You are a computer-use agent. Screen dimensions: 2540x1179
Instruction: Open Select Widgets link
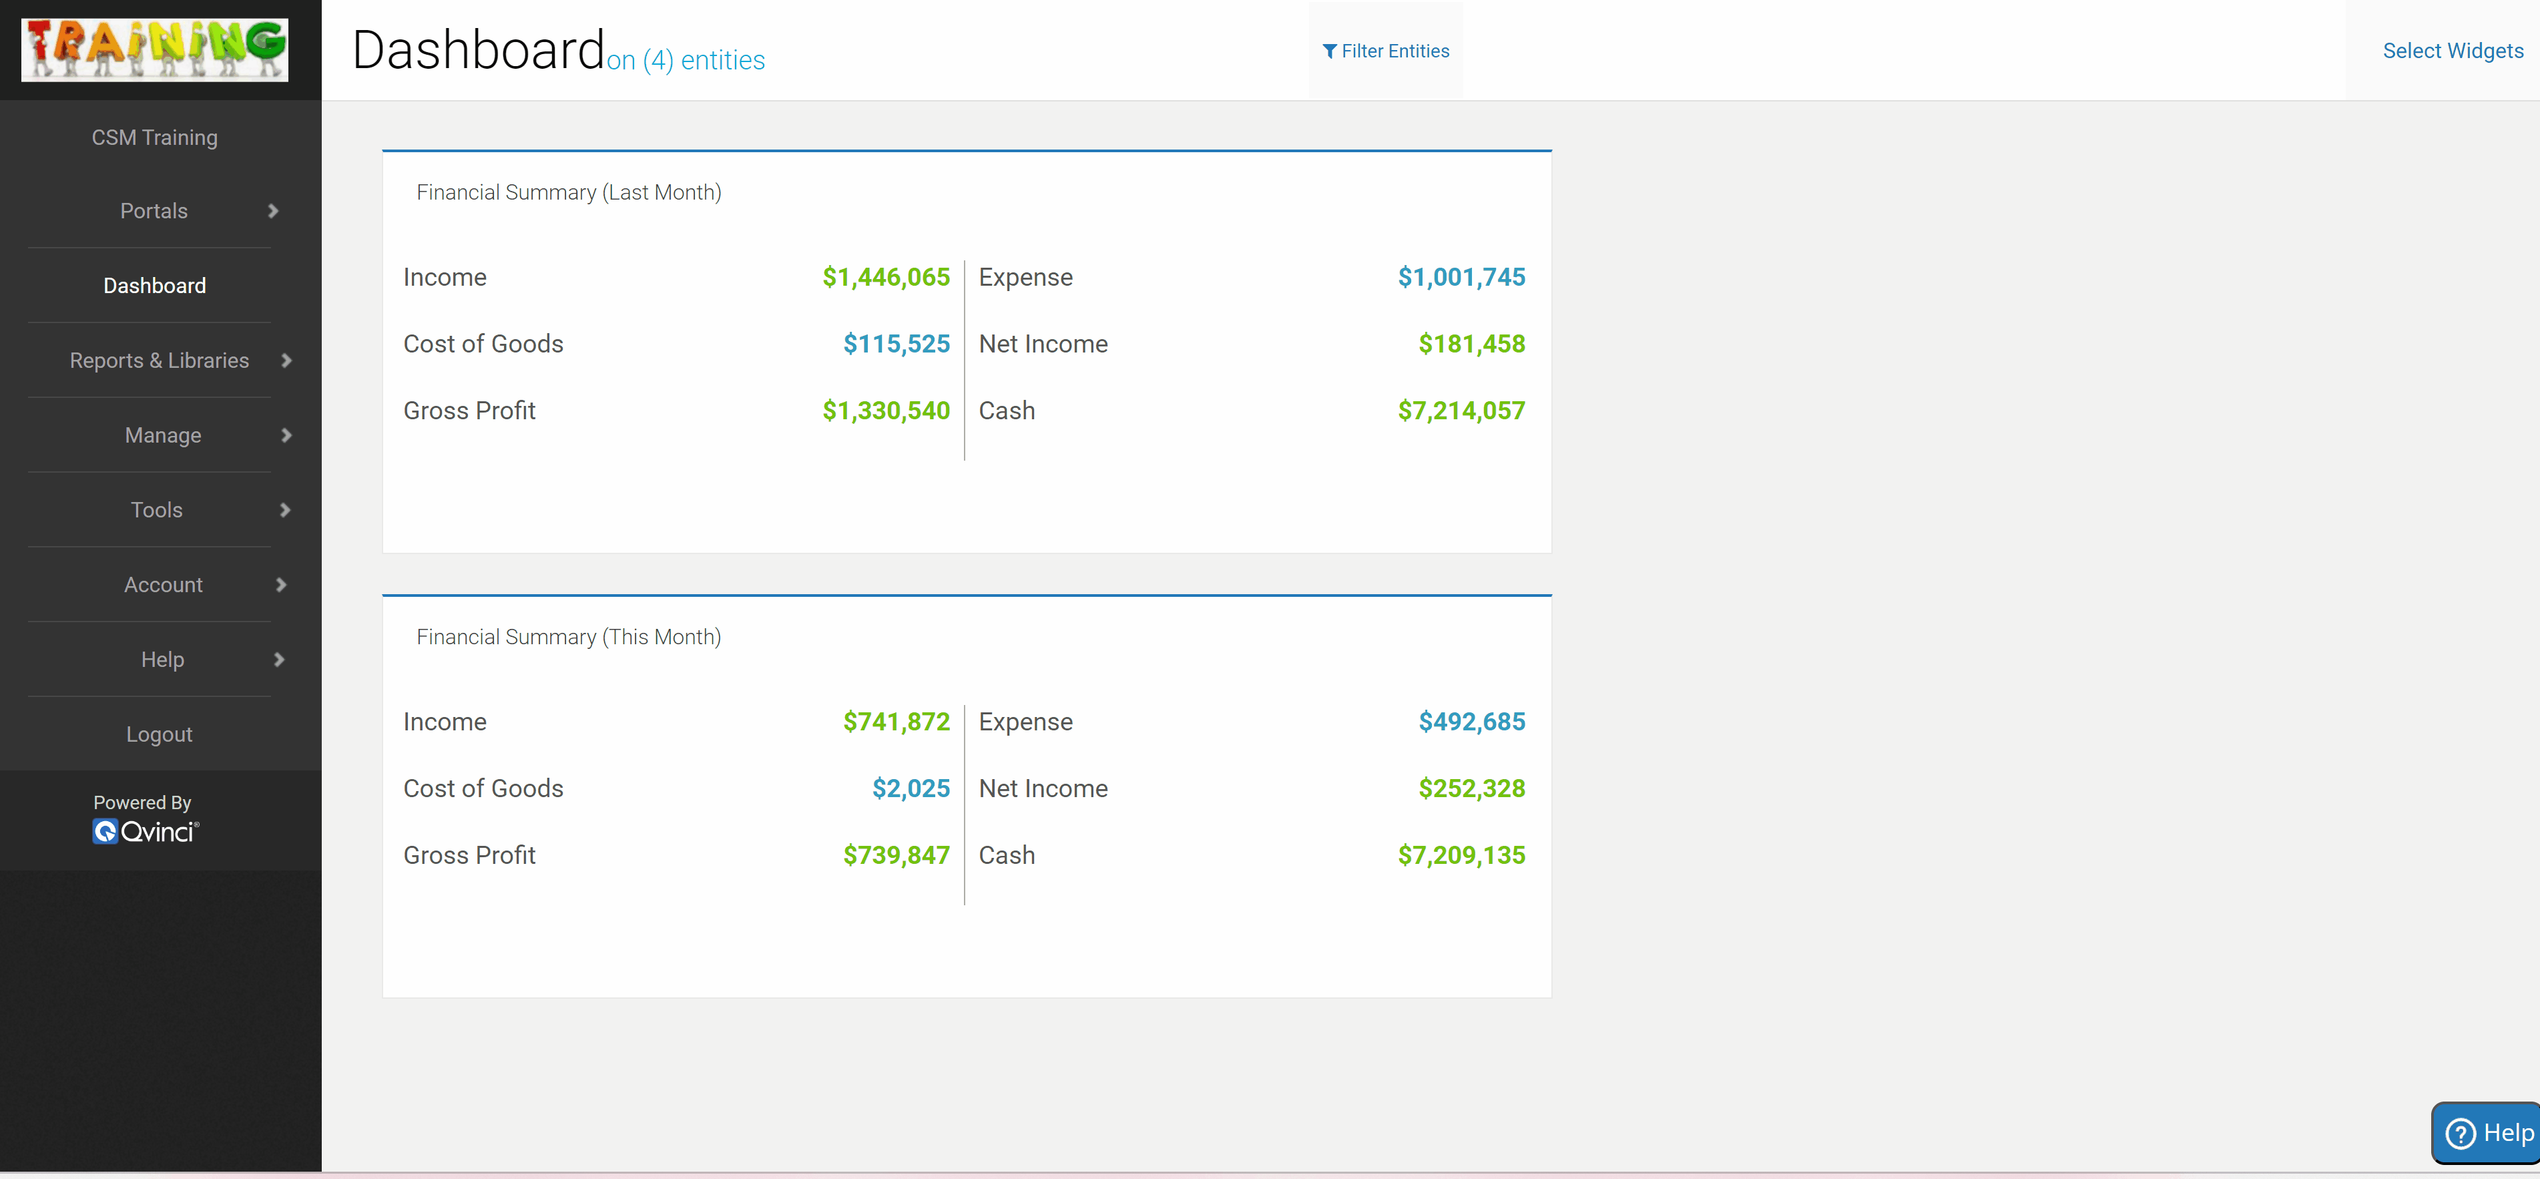click(x=2453, y=51)
